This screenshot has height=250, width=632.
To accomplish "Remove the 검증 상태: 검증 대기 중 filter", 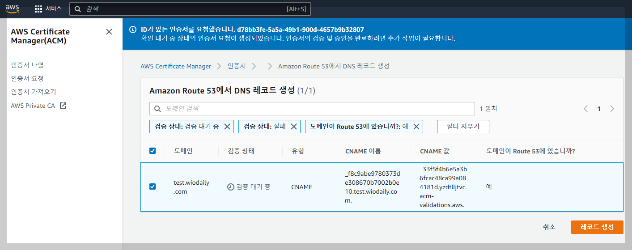I will point(227,127).
